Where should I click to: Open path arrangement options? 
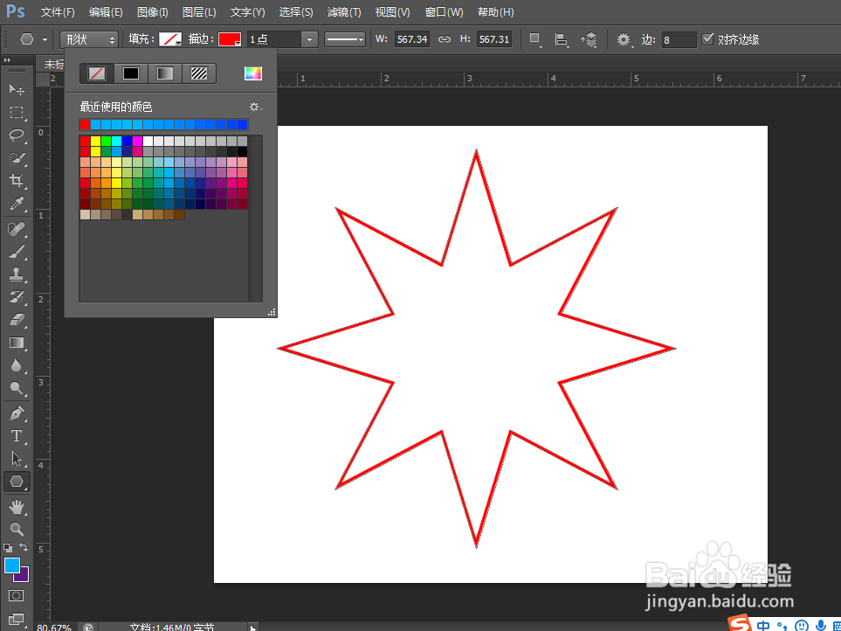click(x=589, y=39)
